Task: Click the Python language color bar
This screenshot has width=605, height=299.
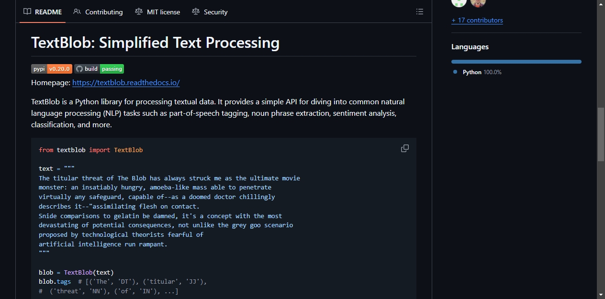Action: click(516, 62)
